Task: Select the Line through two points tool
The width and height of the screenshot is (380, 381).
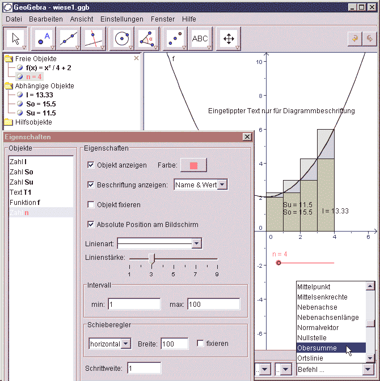Action: [69, 38]
